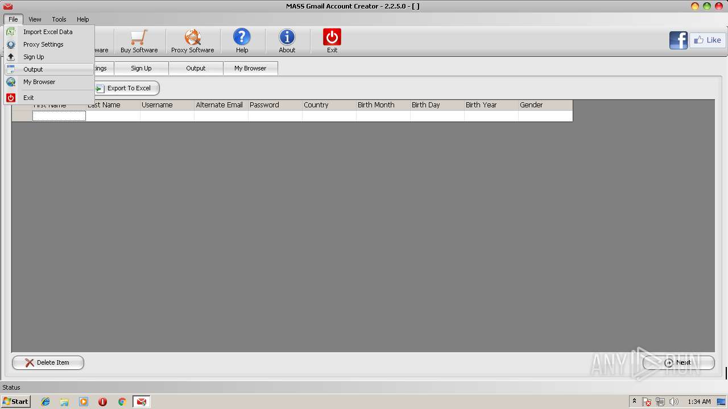Click the Help question mark icon
728x409 pixels.
(242, 37)
